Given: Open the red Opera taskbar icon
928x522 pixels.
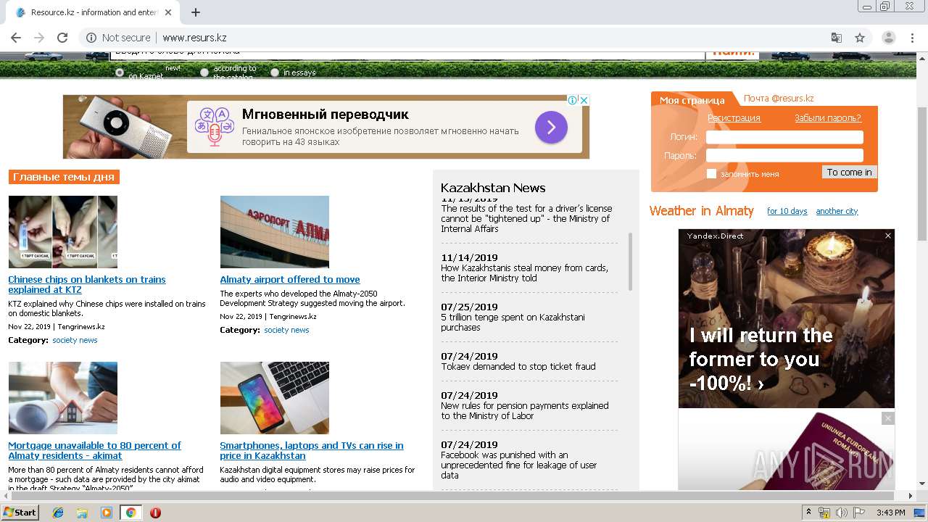Looking at the screenshot, I should [155, 513].
